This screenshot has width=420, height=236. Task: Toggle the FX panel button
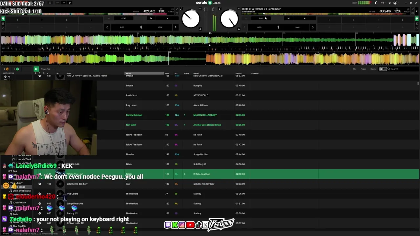click(64, 3)
